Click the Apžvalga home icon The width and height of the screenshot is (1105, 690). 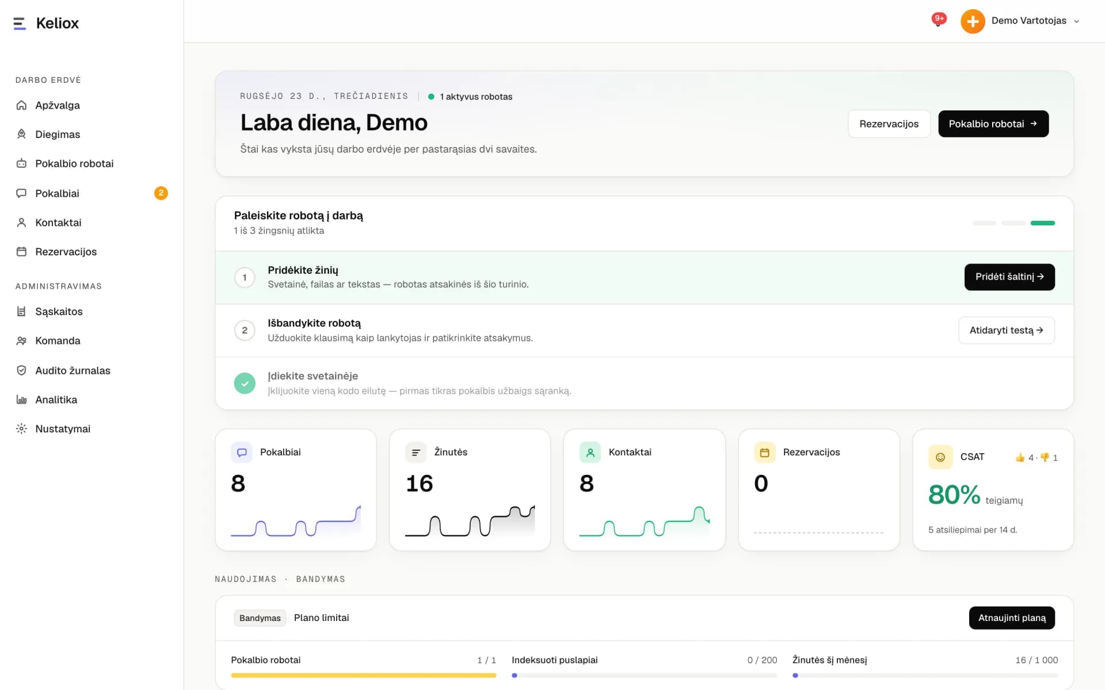click(21, 105)
